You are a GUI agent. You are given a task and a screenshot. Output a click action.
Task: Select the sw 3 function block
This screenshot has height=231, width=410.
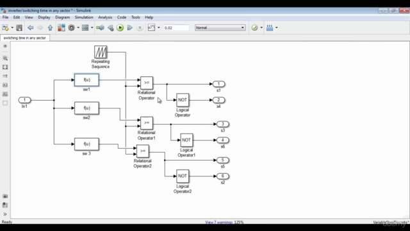[86, 144]
